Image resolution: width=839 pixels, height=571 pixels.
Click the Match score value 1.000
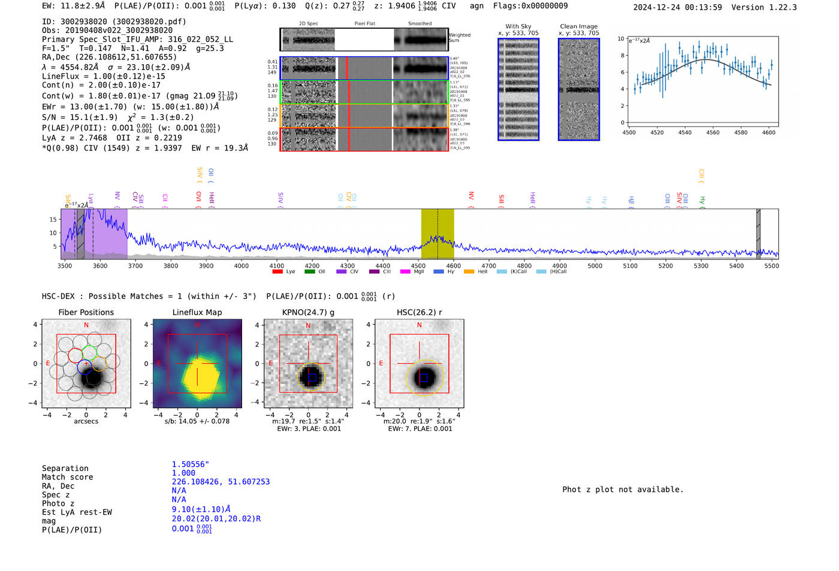183,473
